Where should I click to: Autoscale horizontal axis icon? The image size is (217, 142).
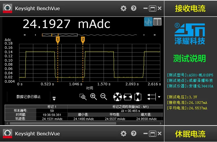[128, 97]
